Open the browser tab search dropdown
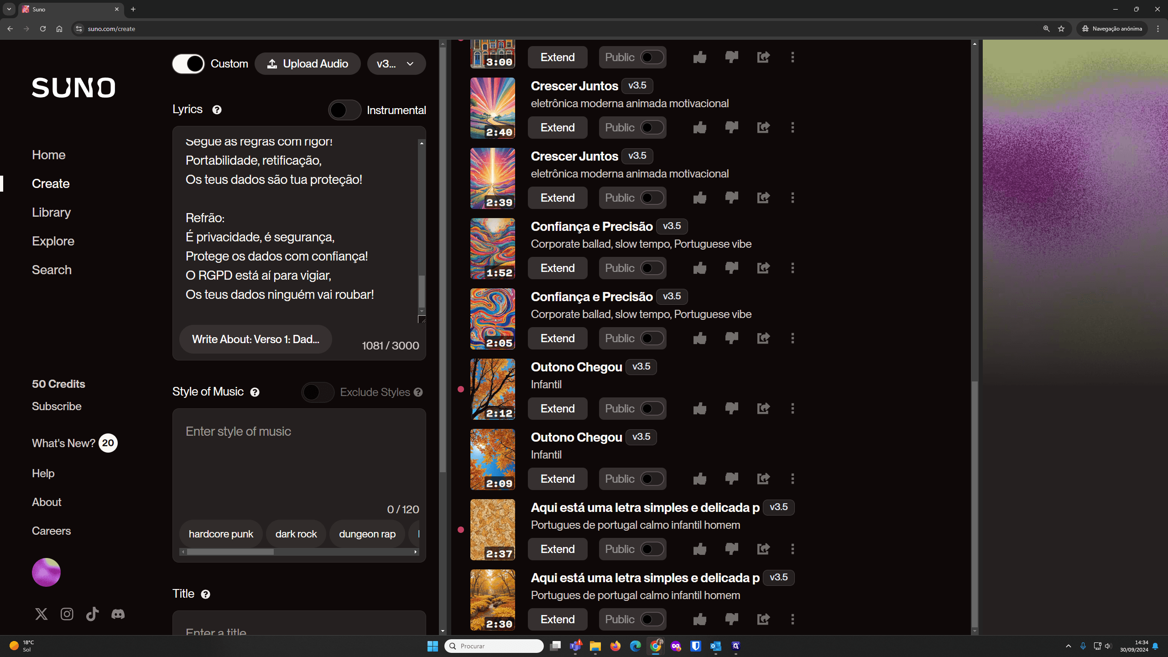 (x=9, y=9)
